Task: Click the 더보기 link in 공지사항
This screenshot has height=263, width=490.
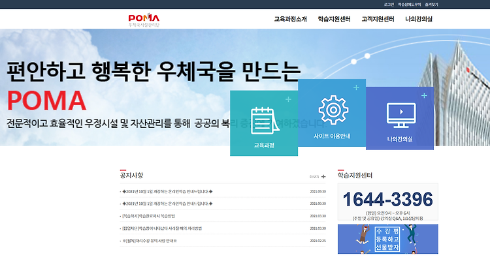Action: tap(314, 177)
